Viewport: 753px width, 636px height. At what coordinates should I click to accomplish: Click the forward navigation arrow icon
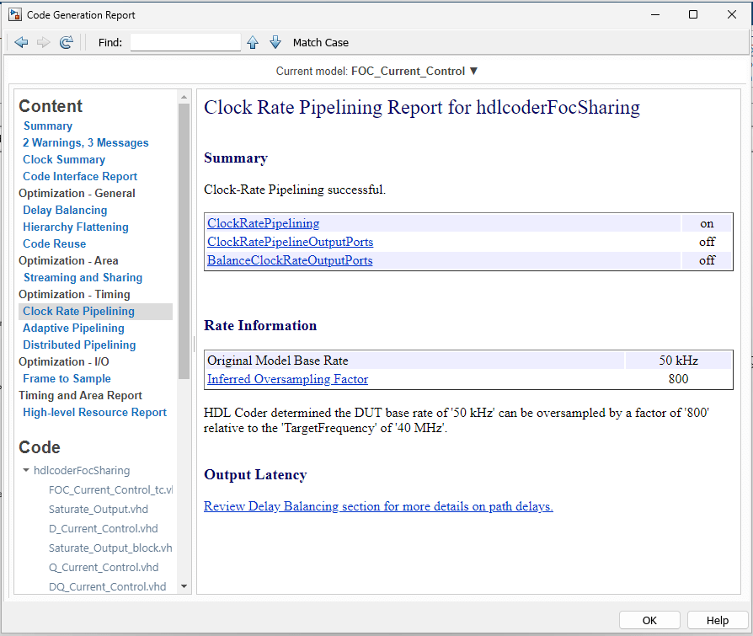coord(44,42)
